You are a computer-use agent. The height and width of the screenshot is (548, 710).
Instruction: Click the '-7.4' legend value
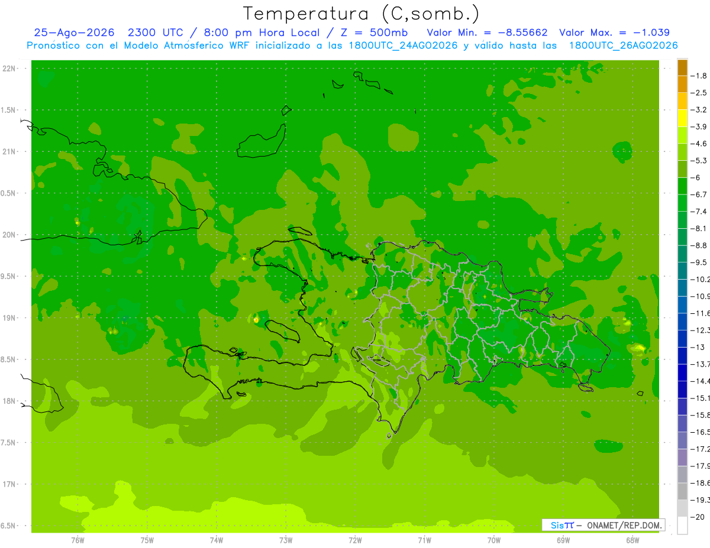(699, 212)
